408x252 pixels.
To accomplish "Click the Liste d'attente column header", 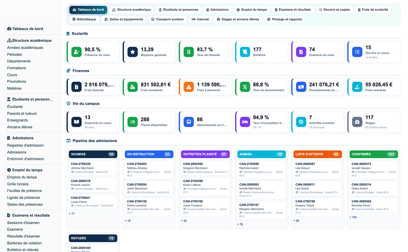I will (318, 154).
